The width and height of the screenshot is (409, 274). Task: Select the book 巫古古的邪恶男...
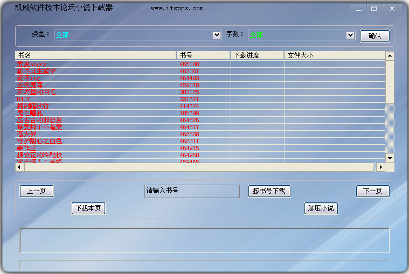(44, 120)
